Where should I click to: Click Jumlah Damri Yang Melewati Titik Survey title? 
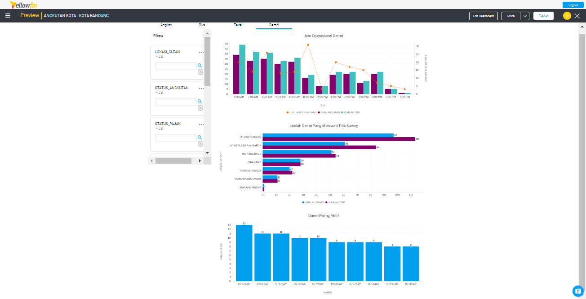(x=324, y=126)
